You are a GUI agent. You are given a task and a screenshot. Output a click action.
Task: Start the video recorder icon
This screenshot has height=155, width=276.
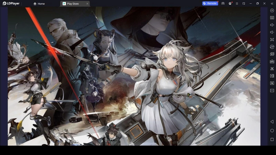272,76
